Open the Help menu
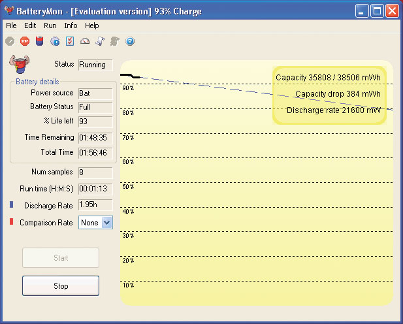Screen dimensions: 403x324 point(92,25)
